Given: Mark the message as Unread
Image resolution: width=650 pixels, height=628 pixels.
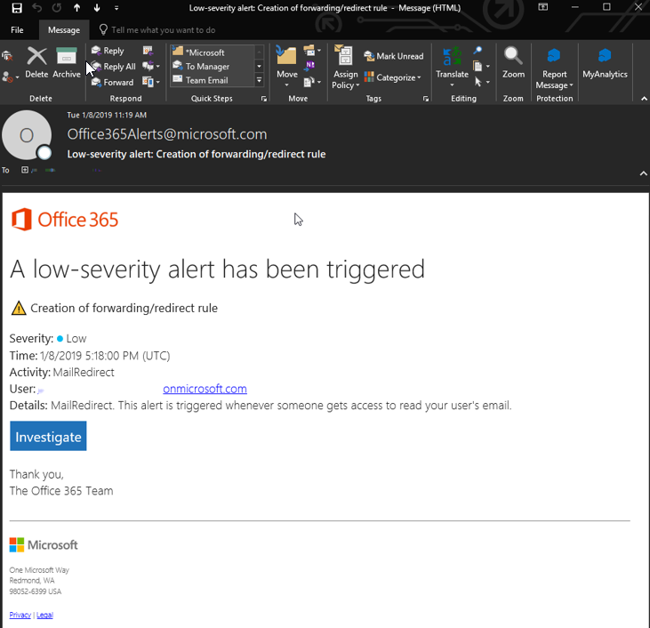Looking at the screenshot, I should [x=394, y=56].
